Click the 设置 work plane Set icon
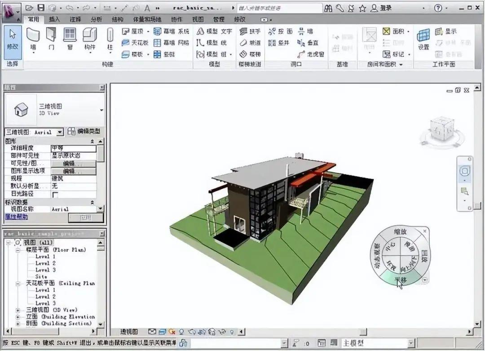The height and width of the screenshot is (351, 485). click(x=423, y=39)
